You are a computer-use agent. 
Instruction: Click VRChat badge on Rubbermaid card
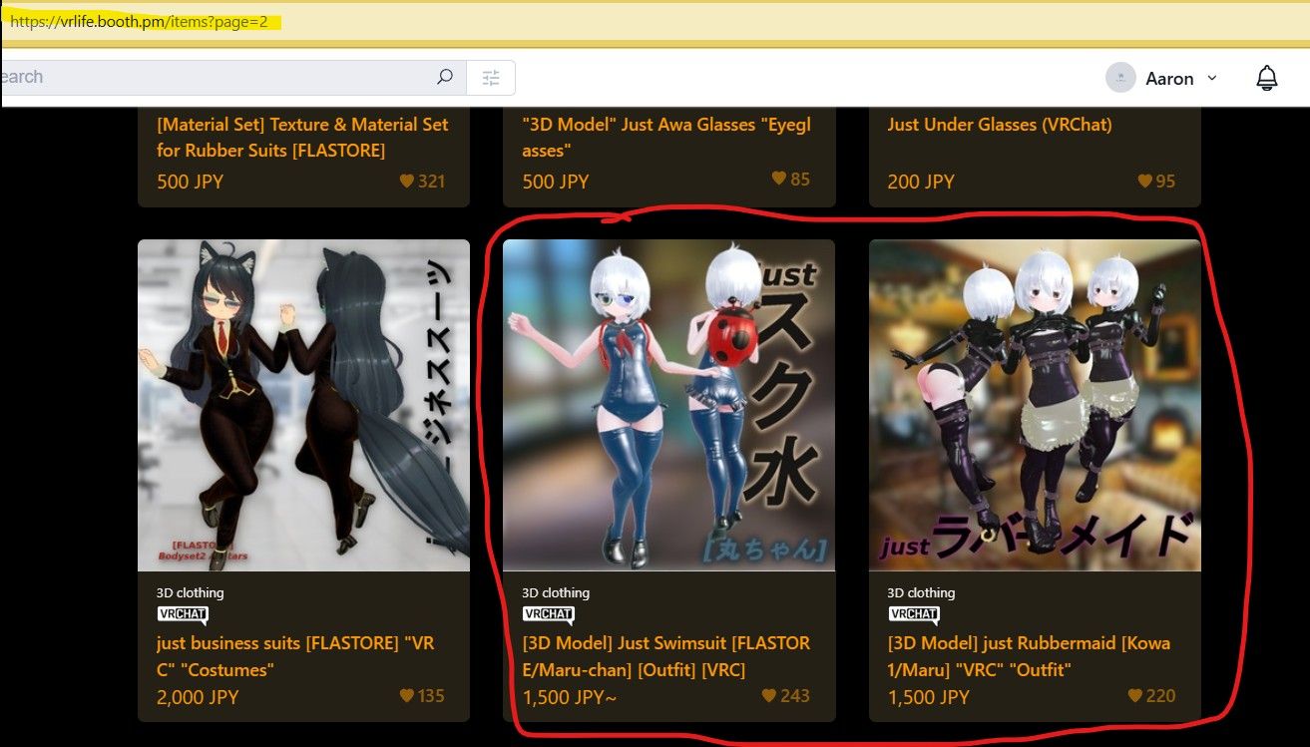coord(914,615)
